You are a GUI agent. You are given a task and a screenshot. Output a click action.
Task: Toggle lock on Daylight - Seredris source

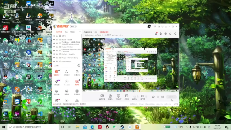tap(57, 54)
